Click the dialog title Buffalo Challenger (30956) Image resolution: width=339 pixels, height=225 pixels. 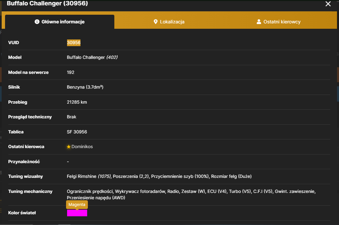[x=47, y=3]
